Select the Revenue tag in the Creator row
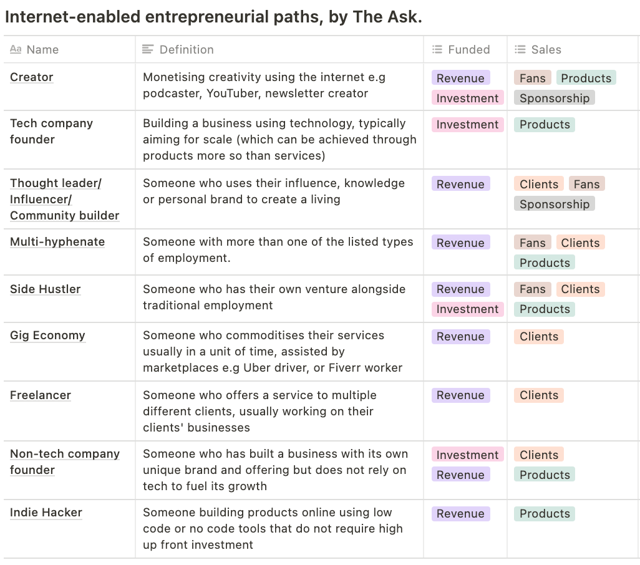Screen dimensions: 640x565 (x=460, y=77)
